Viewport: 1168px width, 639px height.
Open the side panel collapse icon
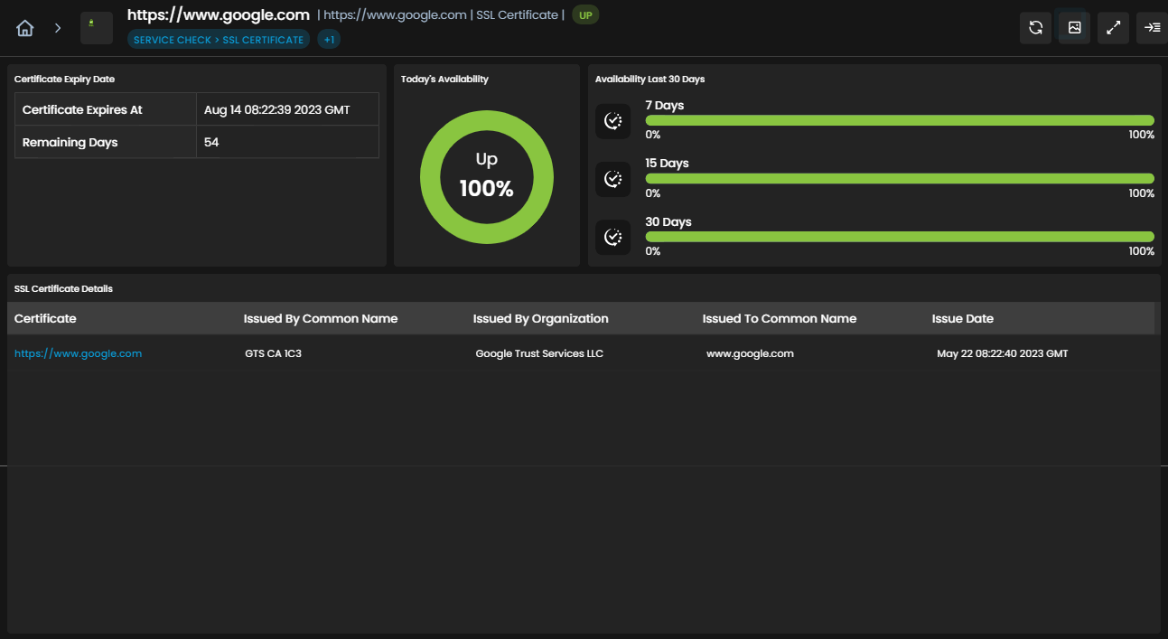[x=1153, y=28]
